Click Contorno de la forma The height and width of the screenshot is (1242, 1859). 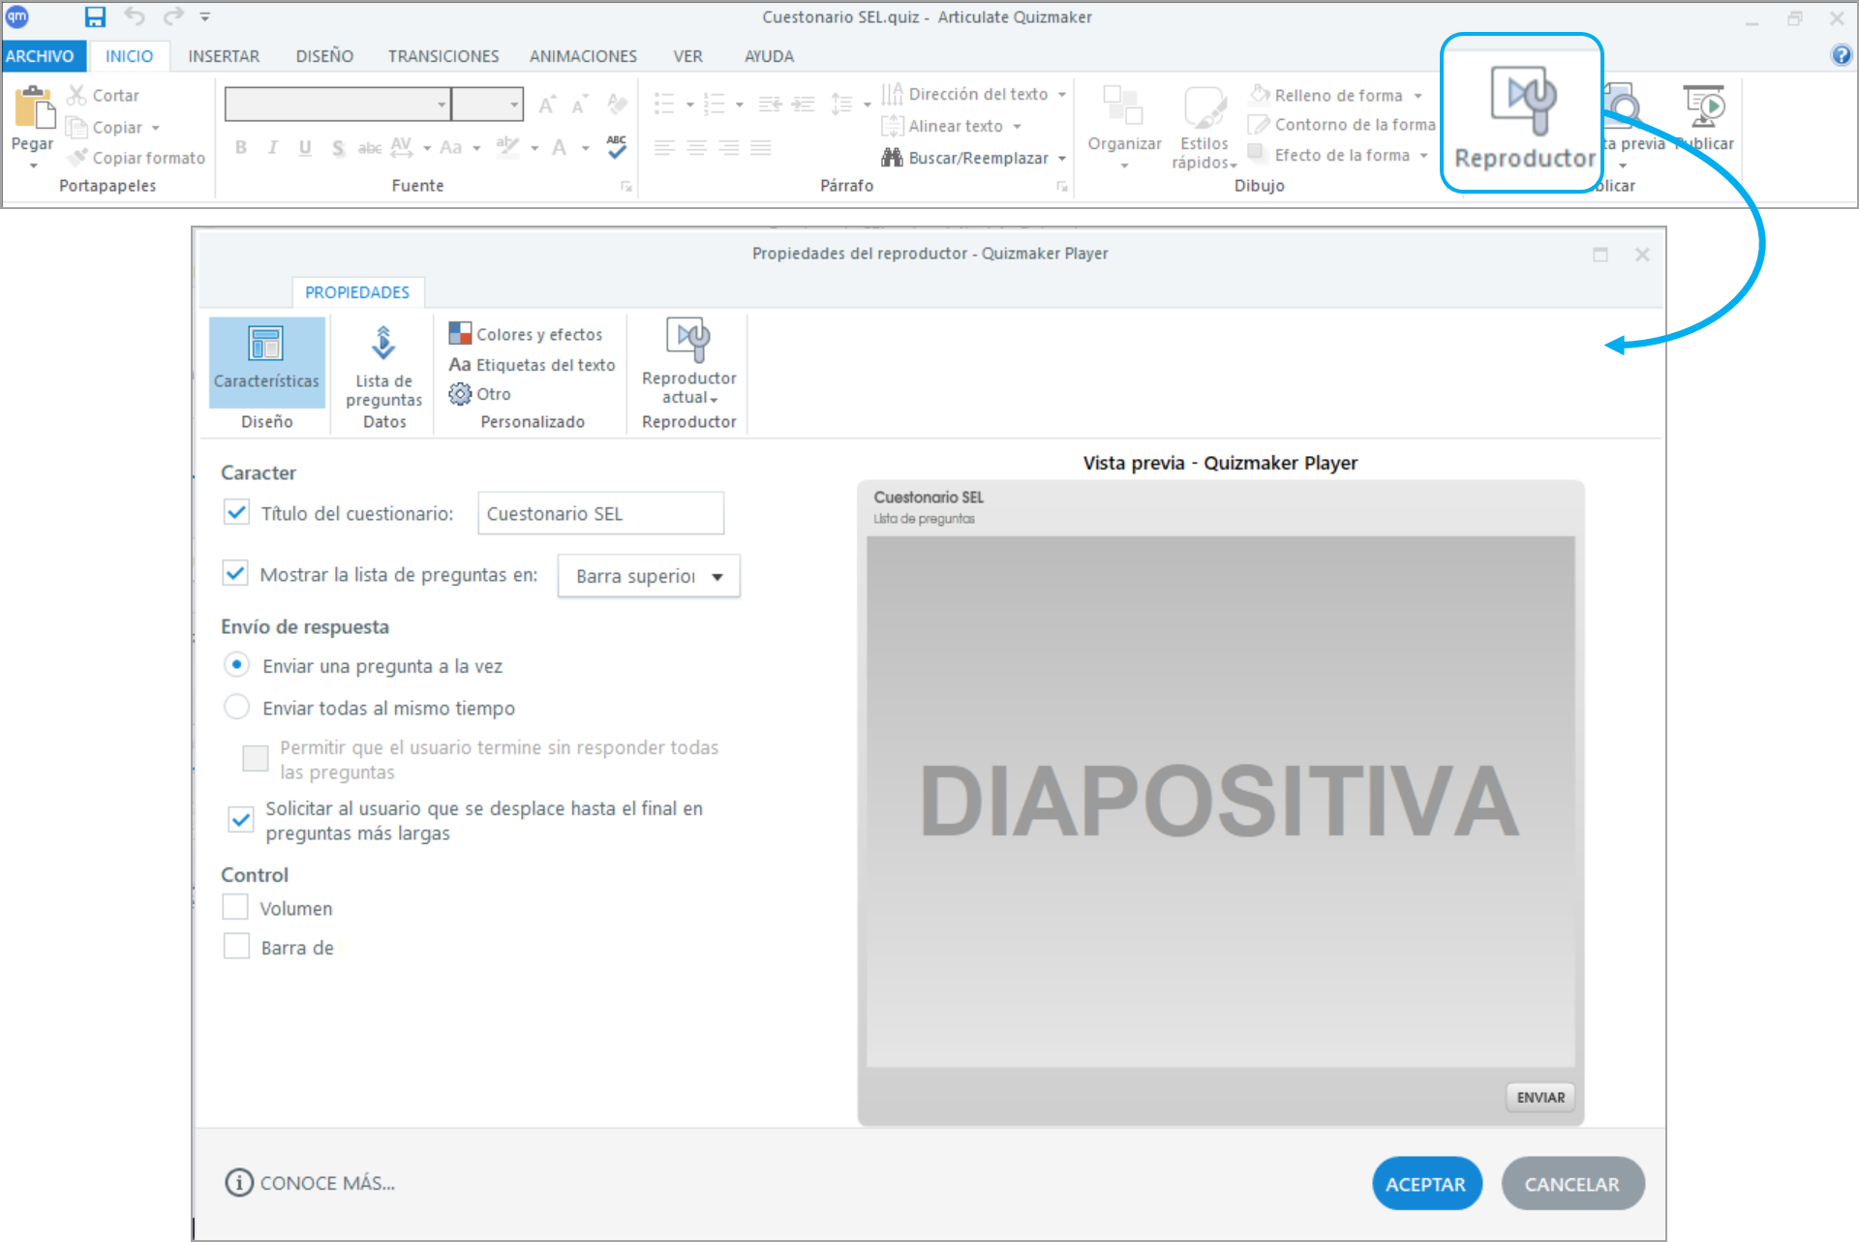tap(1342, 125)
